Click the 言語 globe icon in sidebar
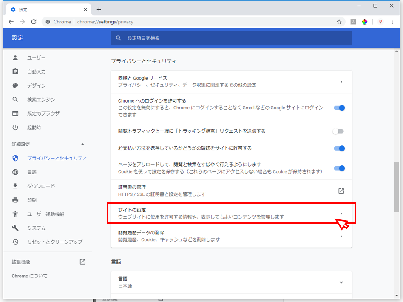 (x=15, y=172)
